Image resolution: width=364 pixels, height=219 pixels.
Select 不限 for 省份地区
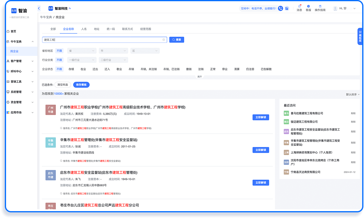pyautogui.click(x=59, y=51)
